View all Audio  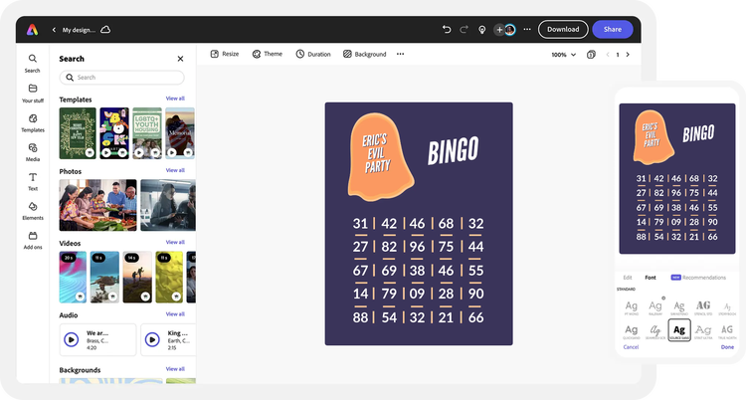(175, 314)
